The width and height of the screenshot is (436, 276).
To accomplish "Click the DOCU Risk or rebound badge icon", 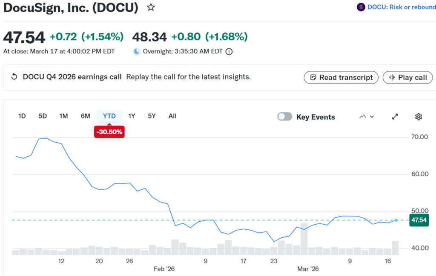I will (361, 7).
